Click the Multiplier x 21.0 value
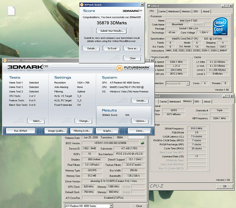 (x=176, y=66)
